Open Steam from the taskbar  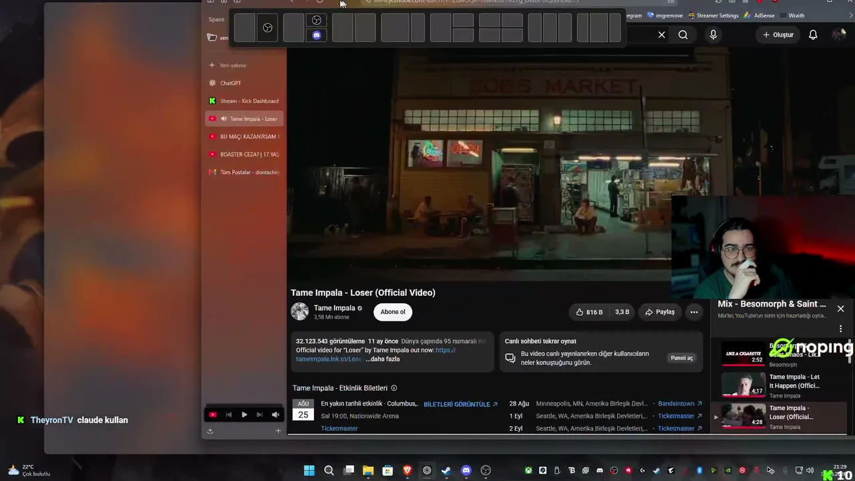(446, 470)
